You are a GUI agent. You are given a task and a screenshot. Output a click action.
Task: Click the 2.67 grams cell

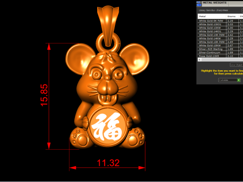point(232,45)
